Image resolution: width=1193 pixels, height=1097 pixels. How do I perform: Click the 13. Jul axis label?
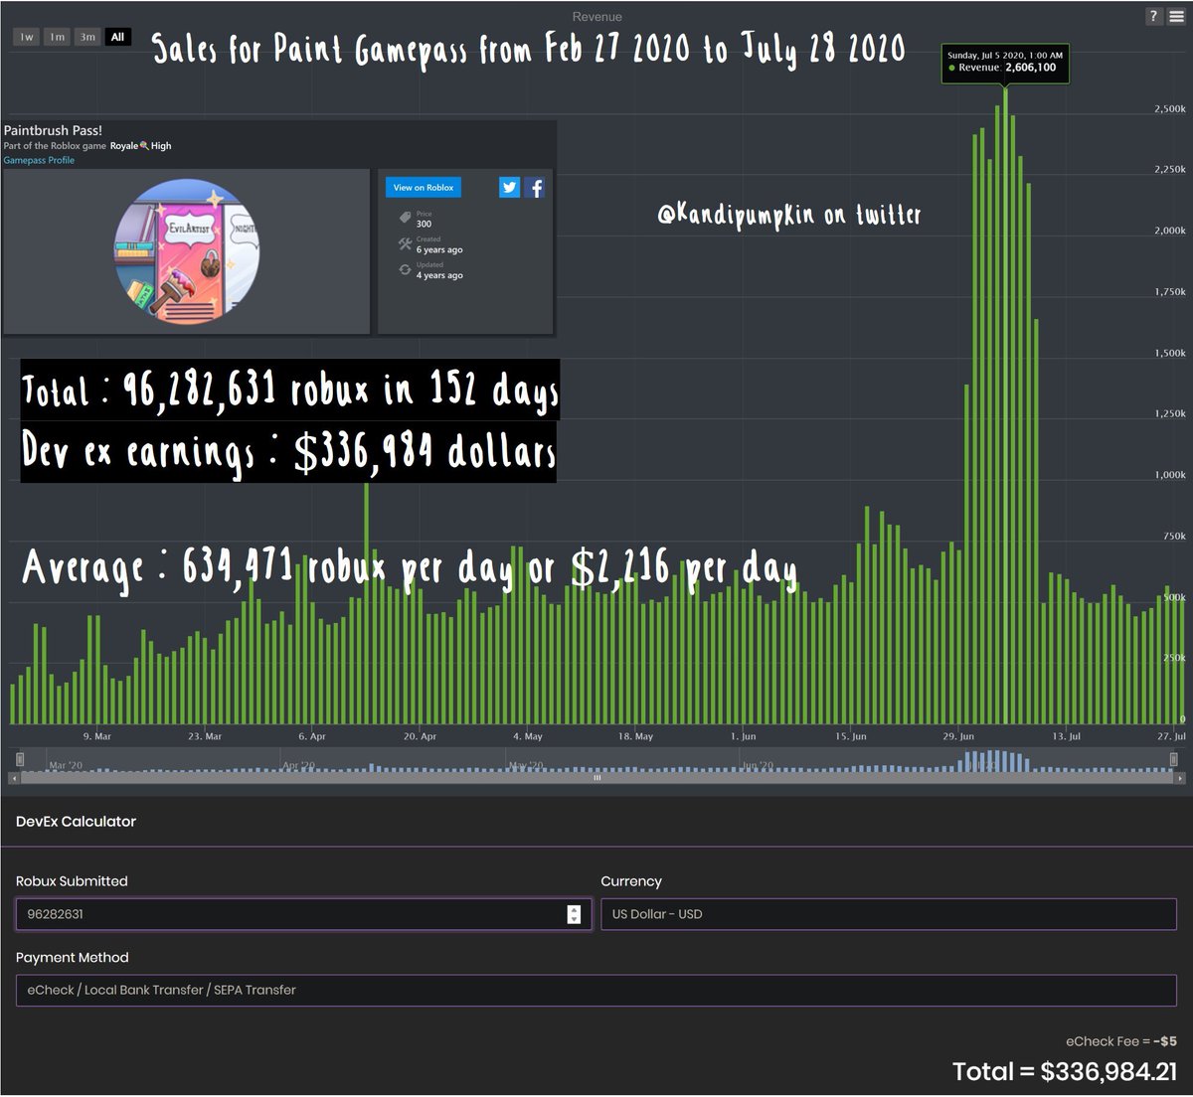(x=1066, y=736)
